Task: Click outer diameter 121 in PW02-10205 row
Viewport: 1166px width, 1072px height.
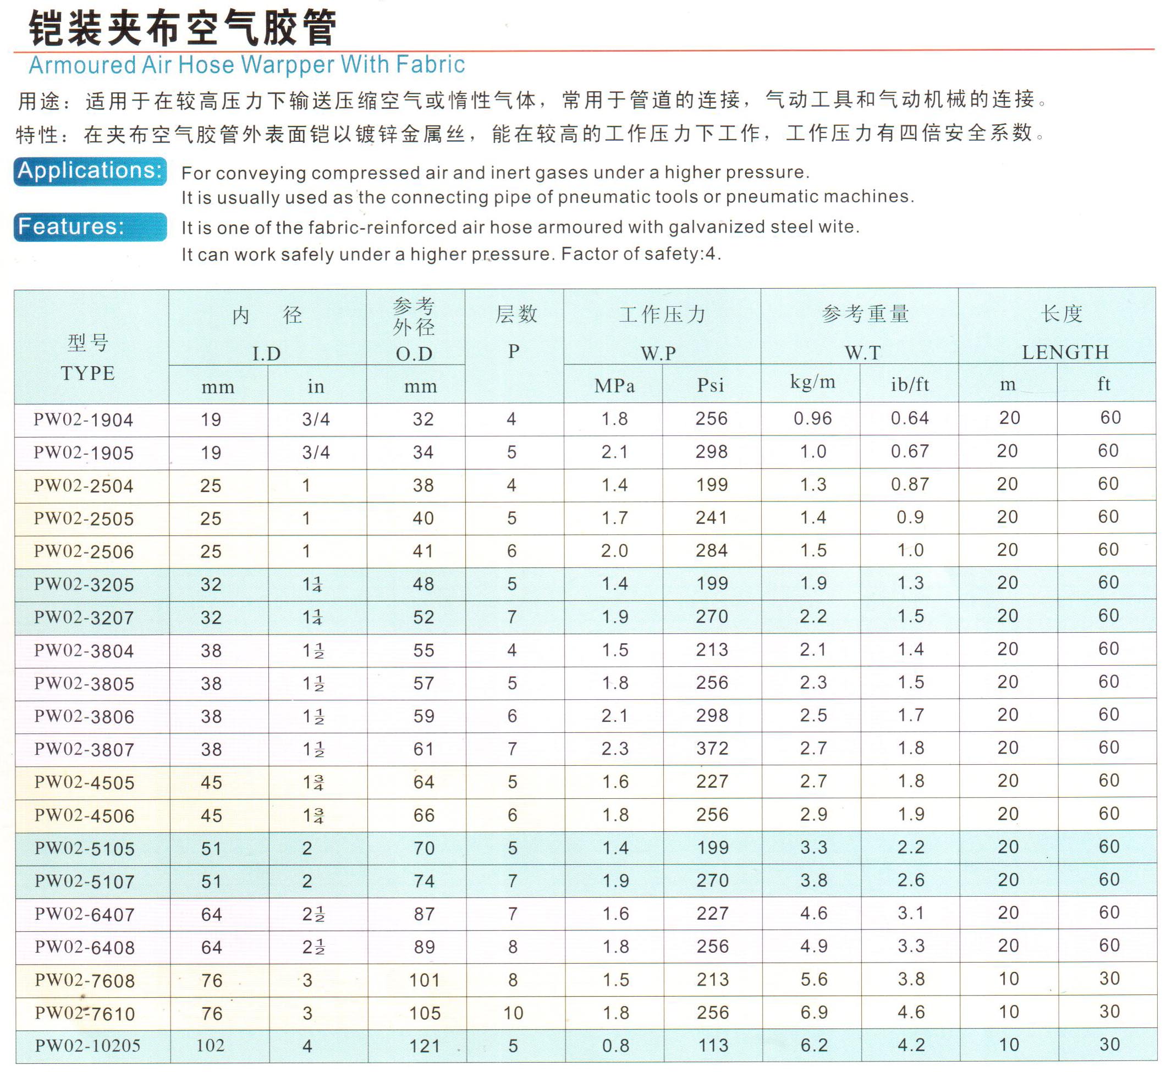Action: tap(425, 1047)
